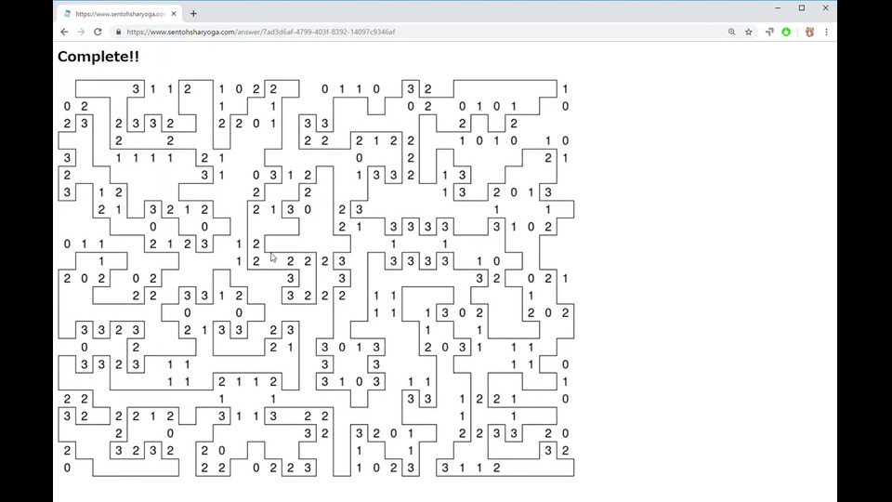Go back to the previous page
This screenshot has width=892, height=502.
tap(64, 32)
